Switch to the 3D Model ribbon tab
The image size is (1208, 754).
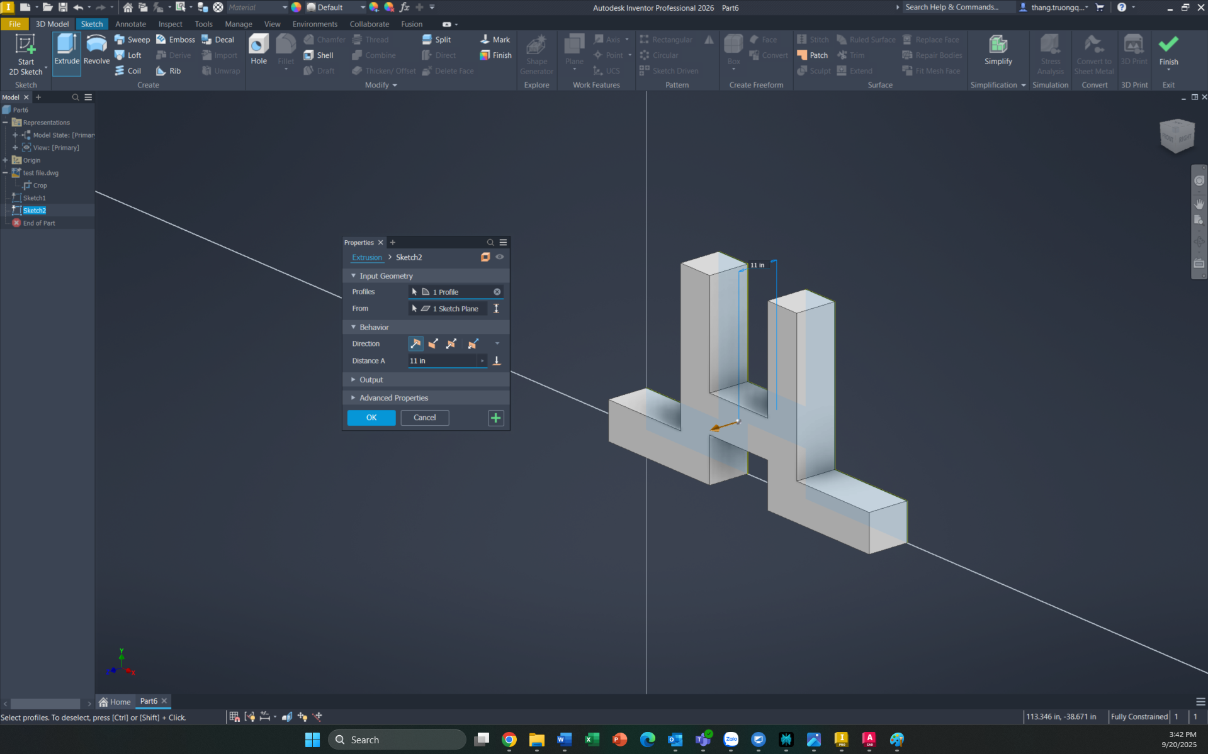pyautogui.click(x=52, y=24)
